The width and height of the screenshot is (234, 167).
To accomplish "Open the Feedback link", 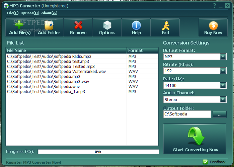I will pyautogui.click(x=218, y=162).
